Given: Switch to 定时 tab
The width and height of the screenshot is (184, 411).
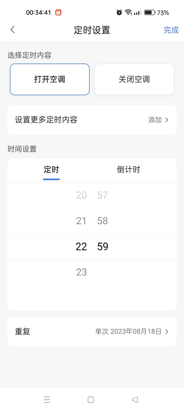Looking at the screenshot, I should click(x=51, y=170).
